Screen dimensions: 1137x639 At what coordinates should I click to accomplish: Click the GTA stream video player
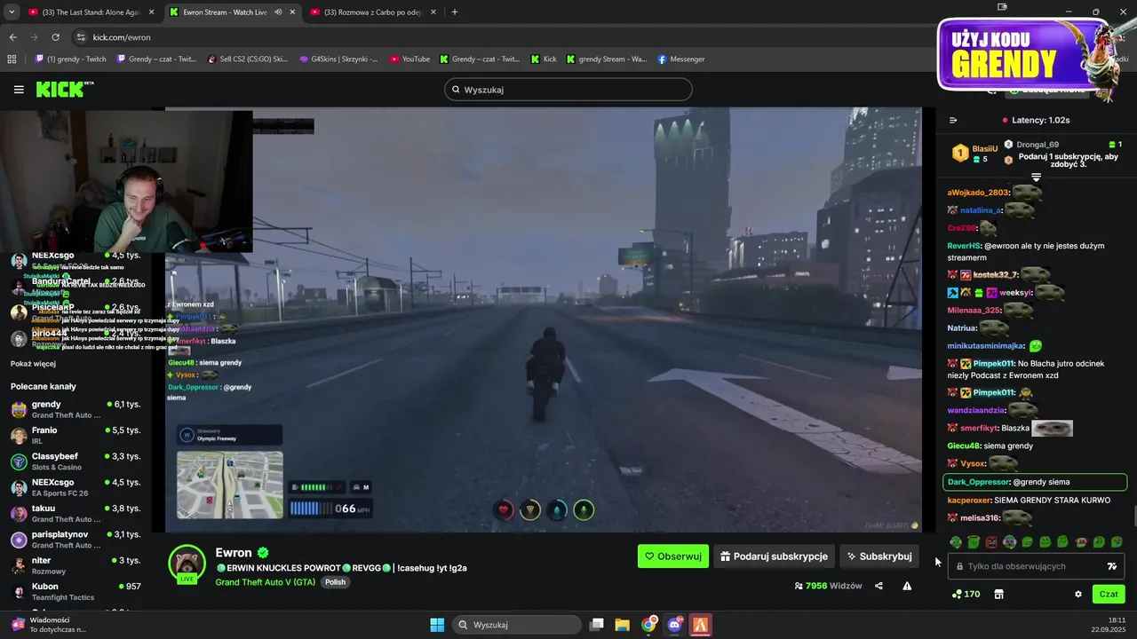(544, 319)
